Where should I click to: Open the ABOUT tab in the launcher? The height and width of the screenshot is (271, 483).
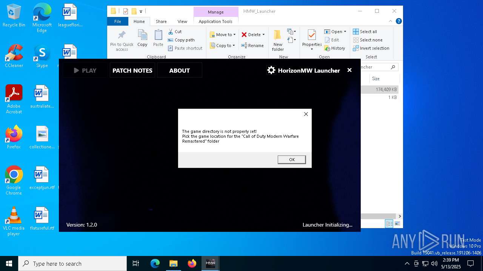point(180,70)
